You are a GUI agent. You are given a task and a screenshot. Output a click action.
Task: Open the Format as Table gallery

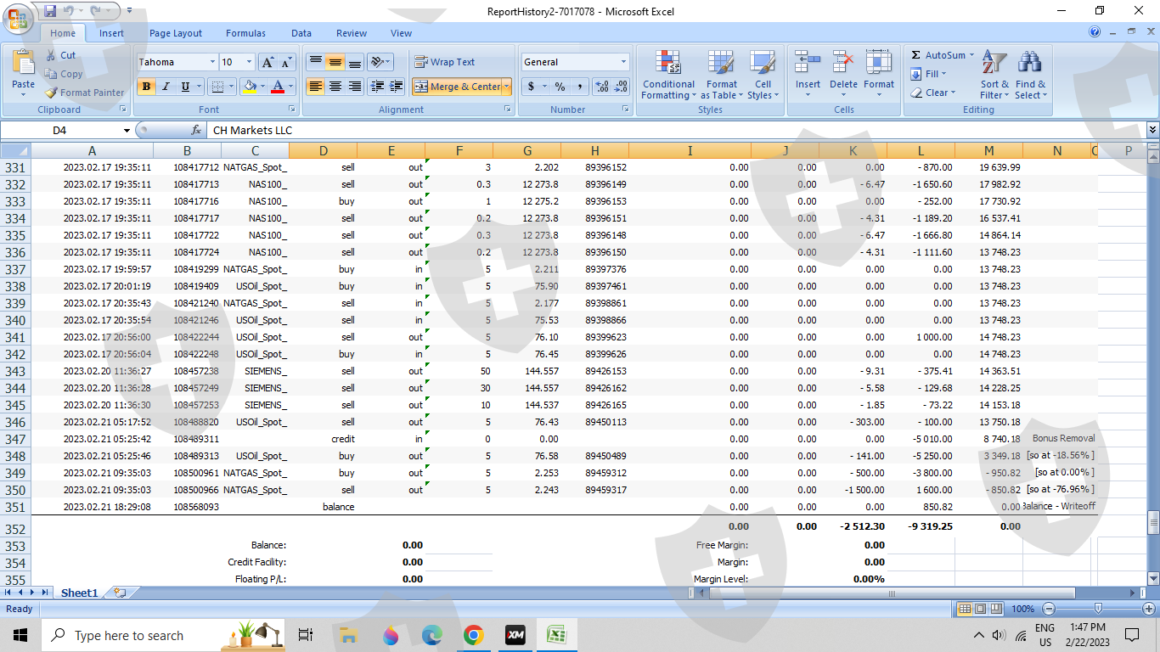pyautogui.click(x=721, y=64)
